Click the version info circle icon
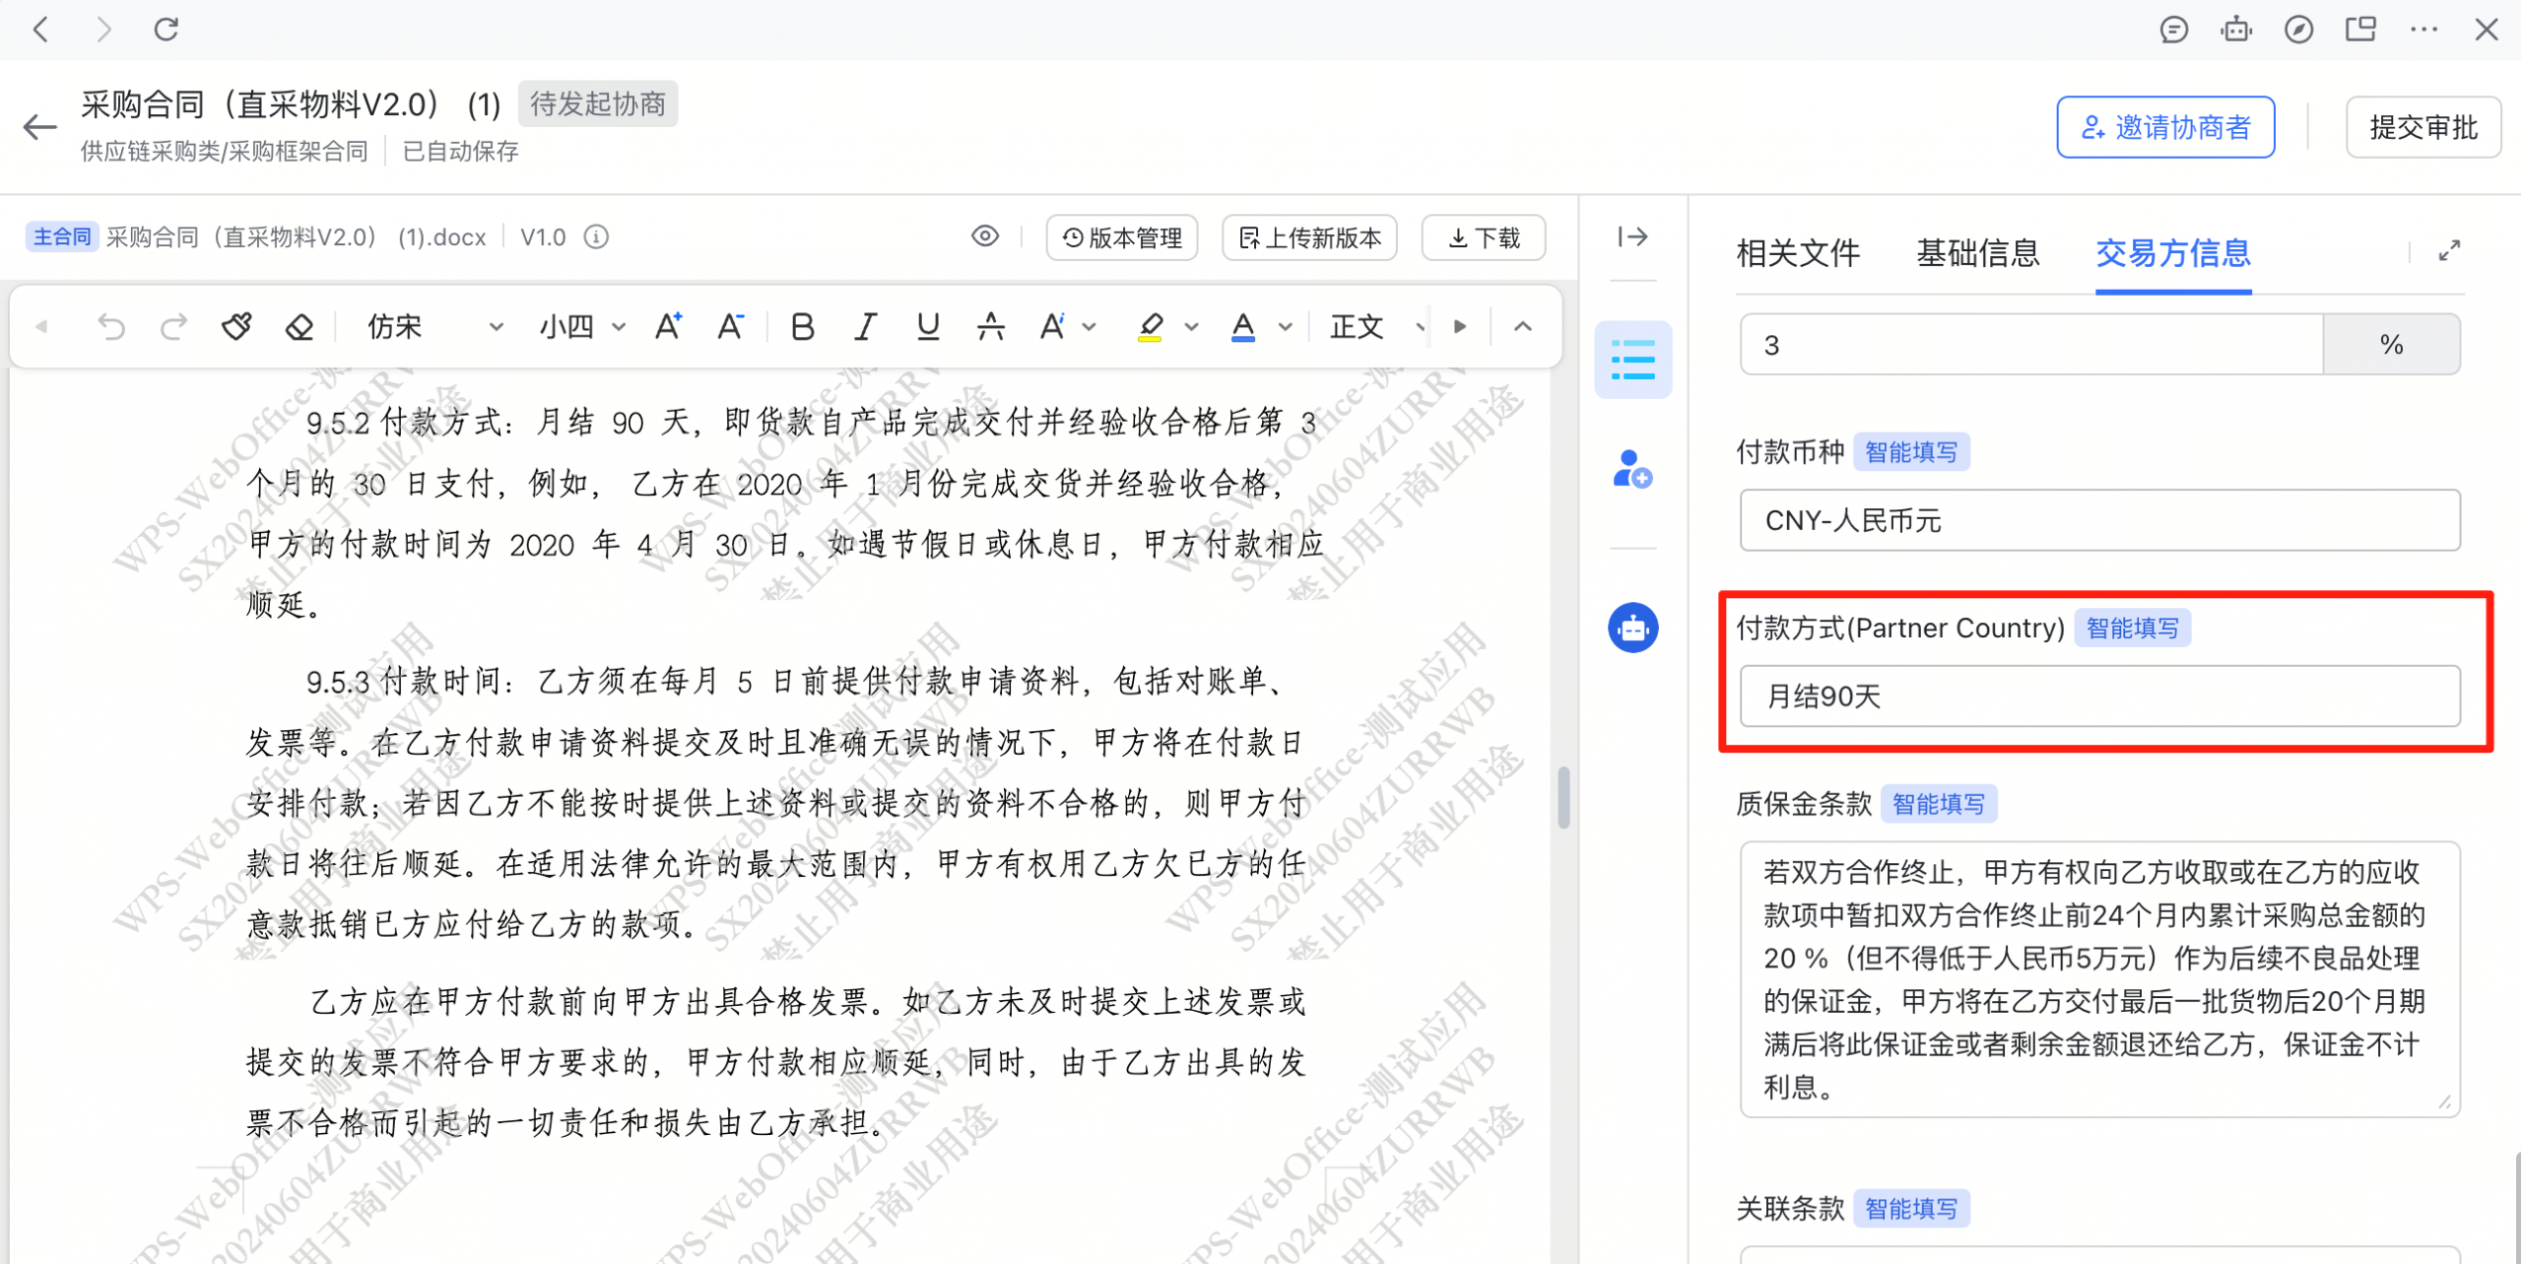 596,237
